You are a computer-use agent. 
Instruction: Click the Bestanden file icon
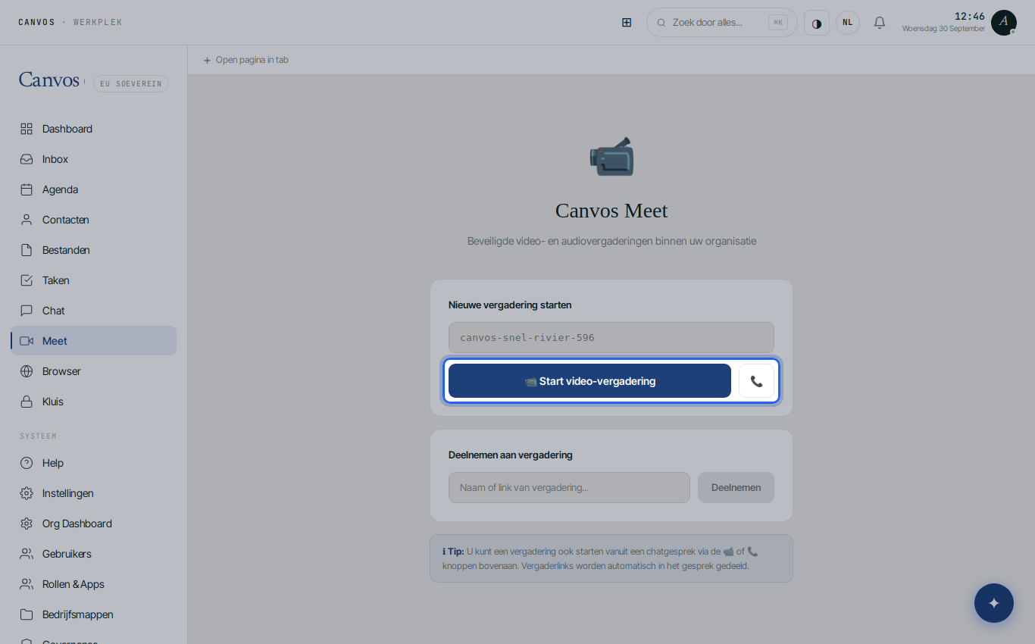(x=27, y=250)
